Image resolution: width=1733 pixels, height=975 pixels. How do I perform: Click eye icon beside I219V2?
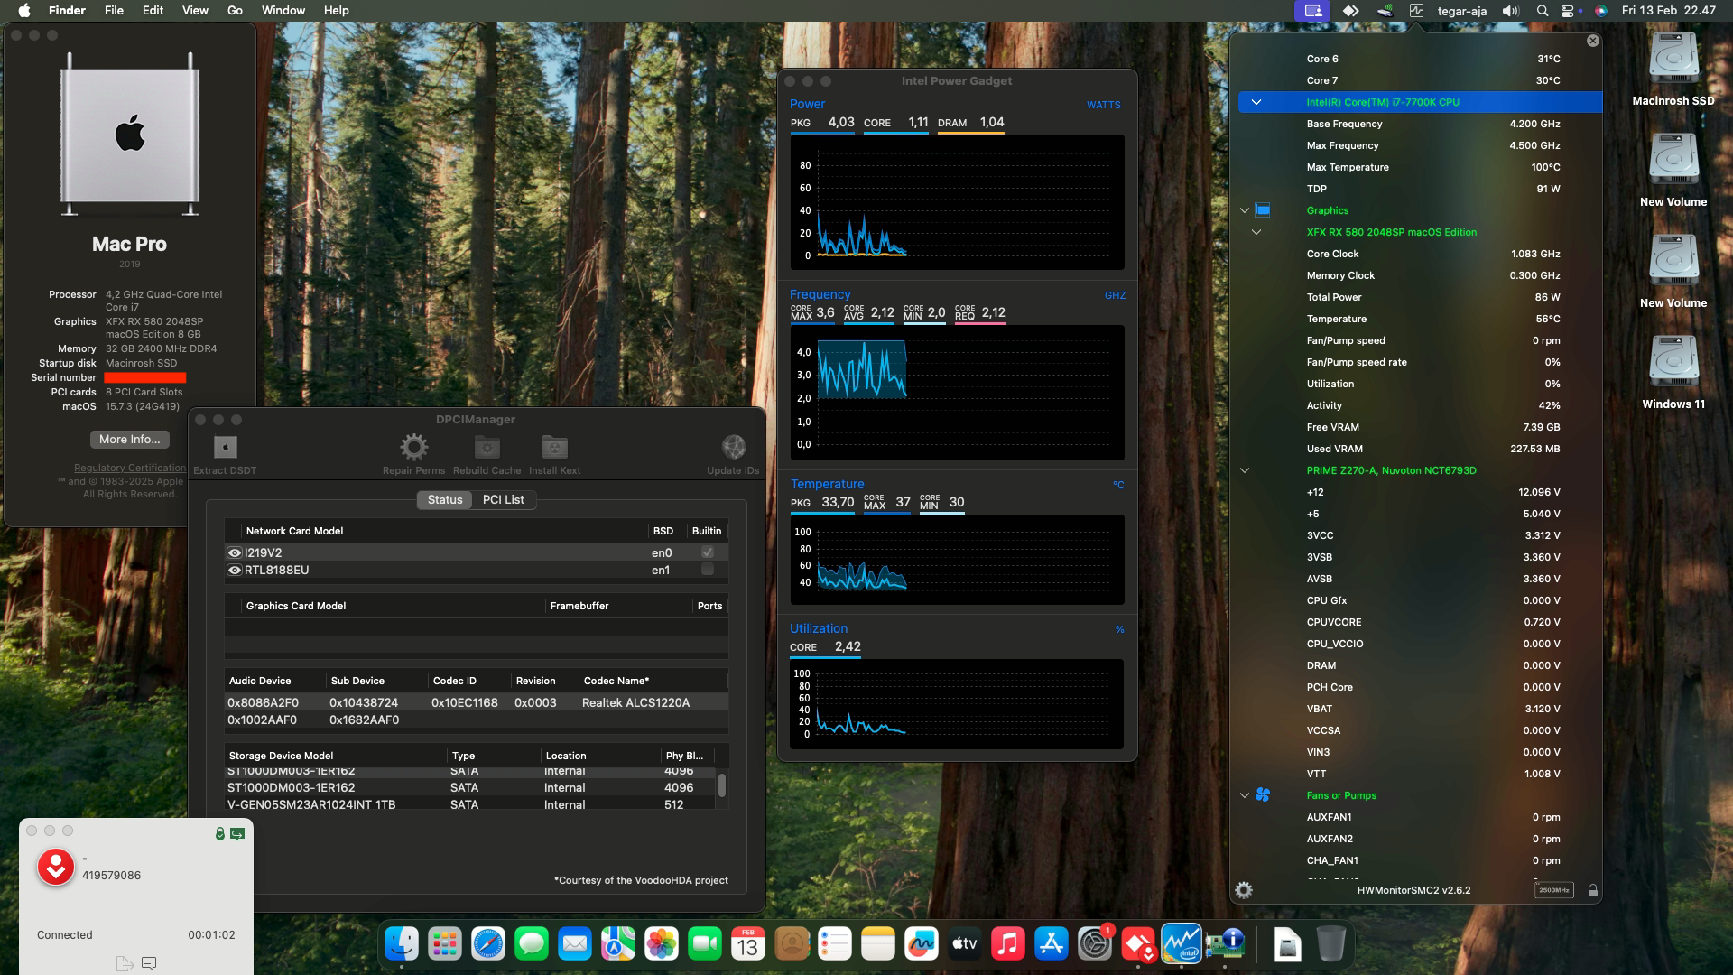coord(235,552)
